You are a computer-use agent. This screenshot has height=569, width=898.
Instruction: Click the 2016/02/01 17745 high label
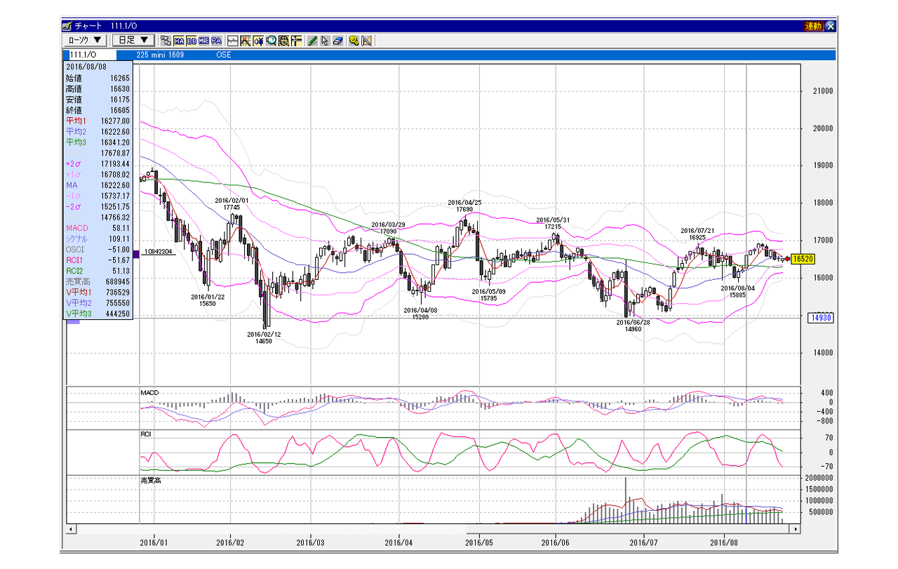(232, 203)
